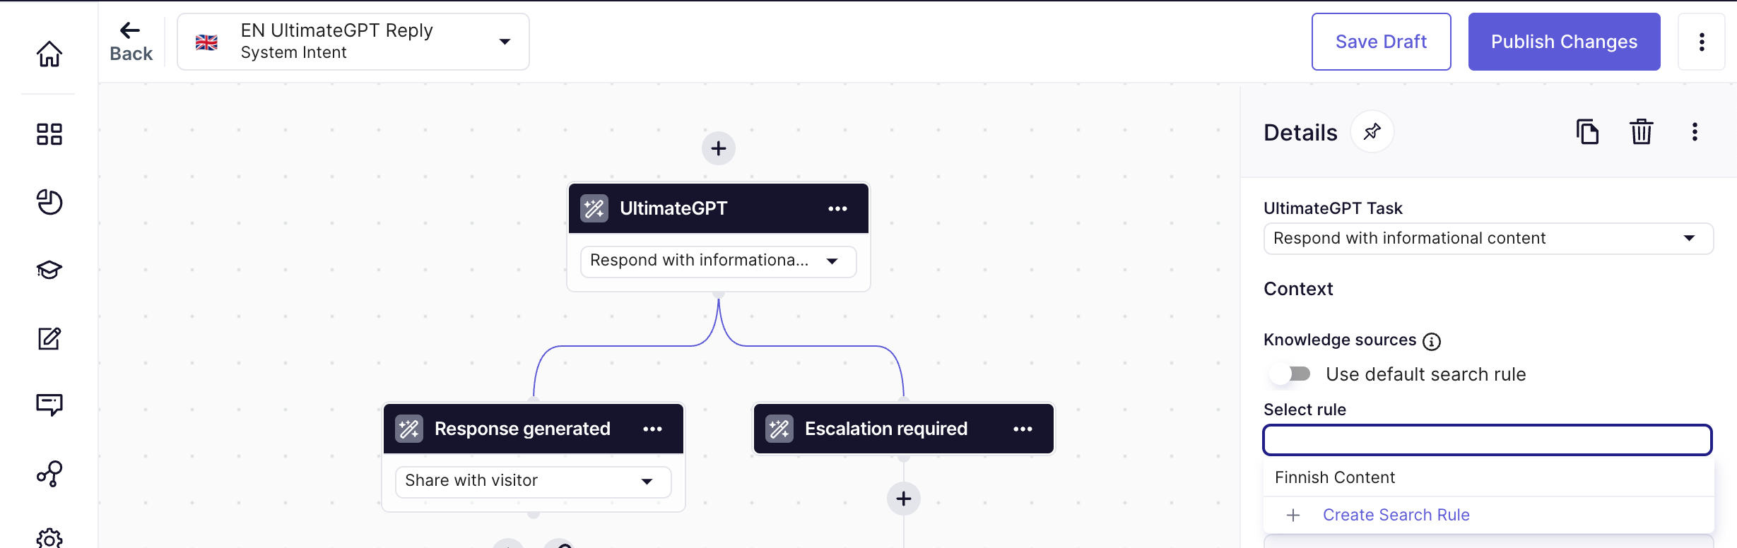Image resolution: width=1737 pixels, height=548 pixels.
Task: Open the edit pencil icon in sidebar
Action: (49, 338)
